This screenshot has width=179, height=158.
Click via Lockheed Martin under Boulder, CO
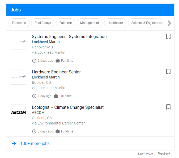point(49,88)
